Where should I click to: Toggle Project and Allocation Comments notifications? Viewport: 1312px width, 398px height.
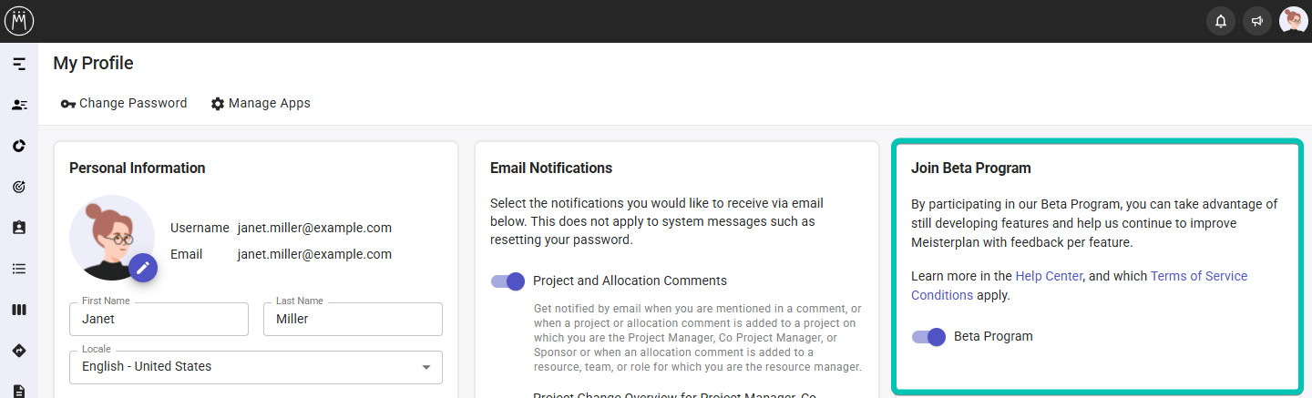508,281
